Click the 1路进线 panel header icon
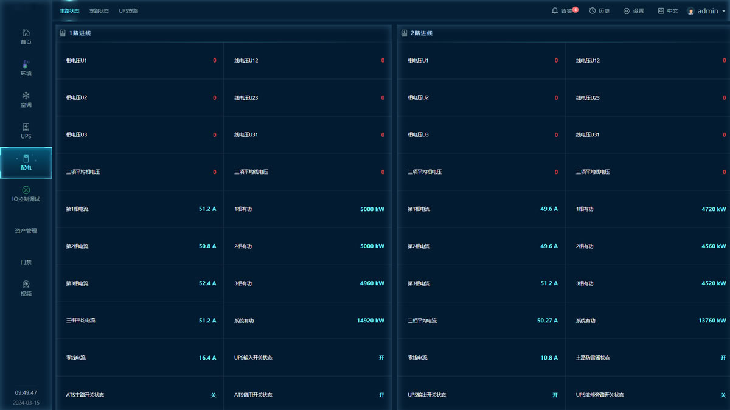 pyautogui.click(x=63, y=33)
